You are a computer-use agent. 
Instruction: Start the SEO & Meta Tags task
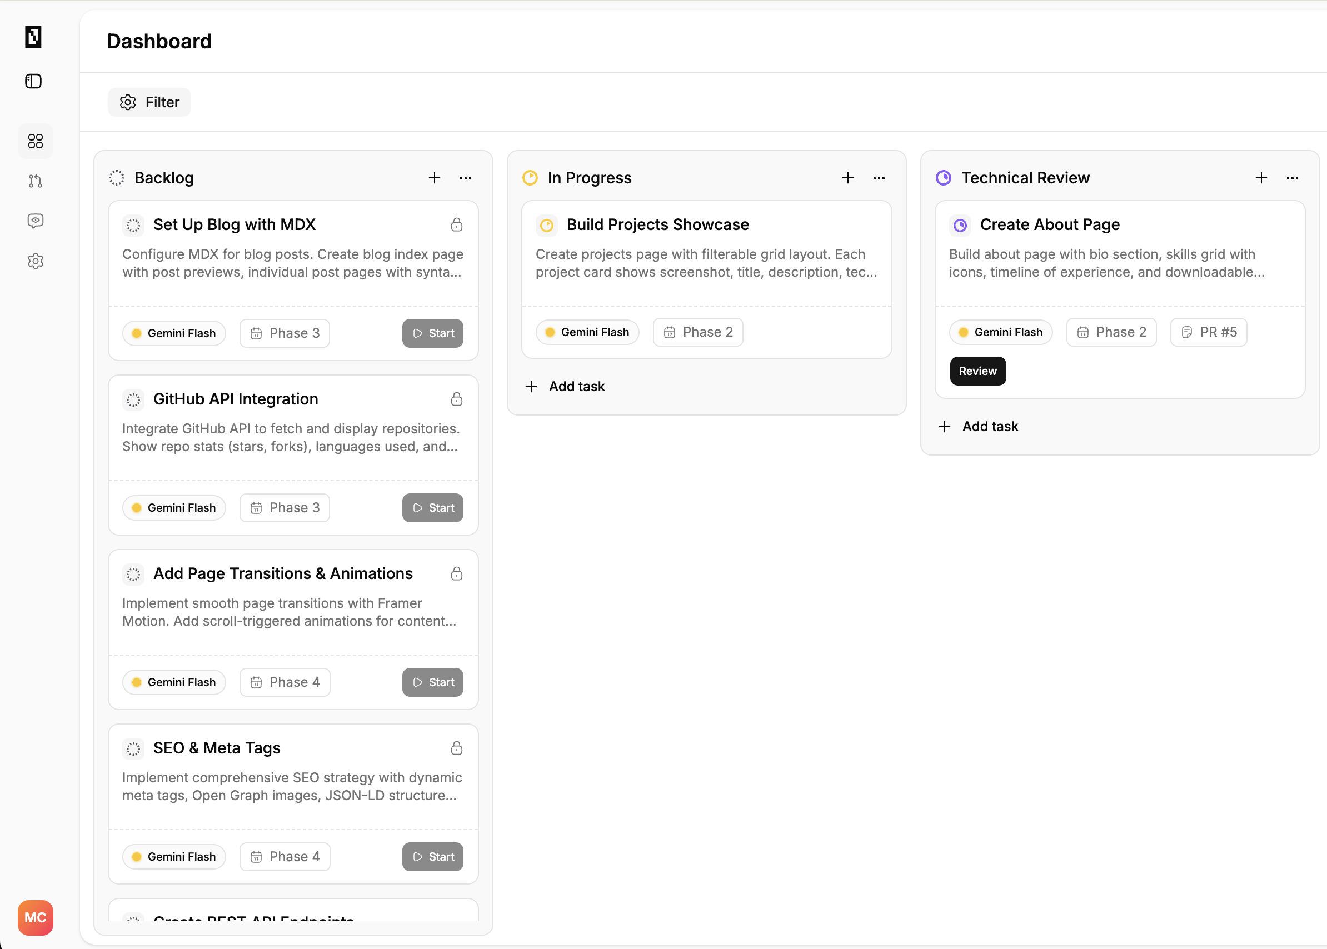point(432,856)
